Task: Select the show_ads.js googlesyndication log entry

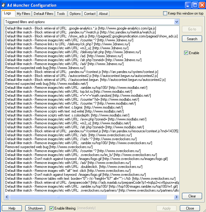Action: coord(91,36)
